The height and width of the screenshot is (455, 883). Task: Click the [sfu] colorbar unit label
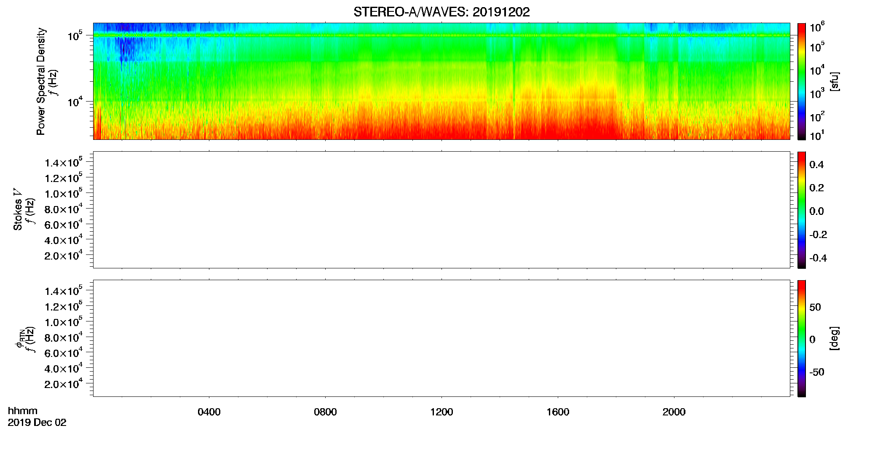click(835, 81)
